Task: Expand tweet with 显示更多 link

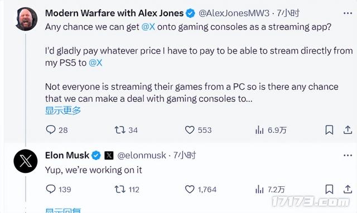Action: 63,110
